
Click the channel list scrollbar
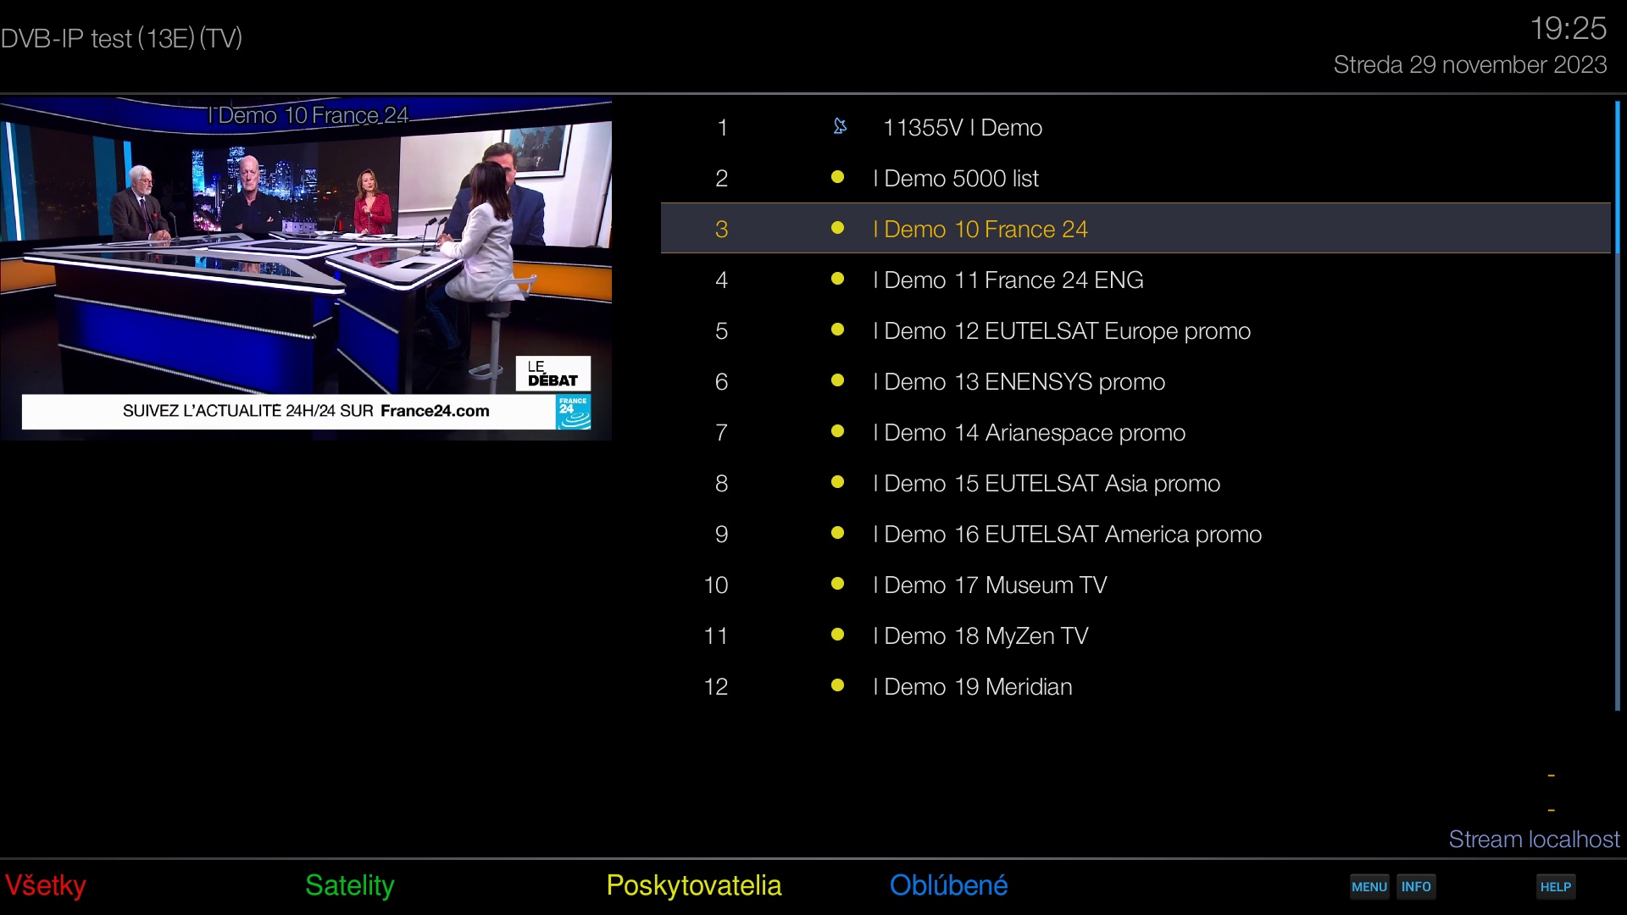point(1618,406)
